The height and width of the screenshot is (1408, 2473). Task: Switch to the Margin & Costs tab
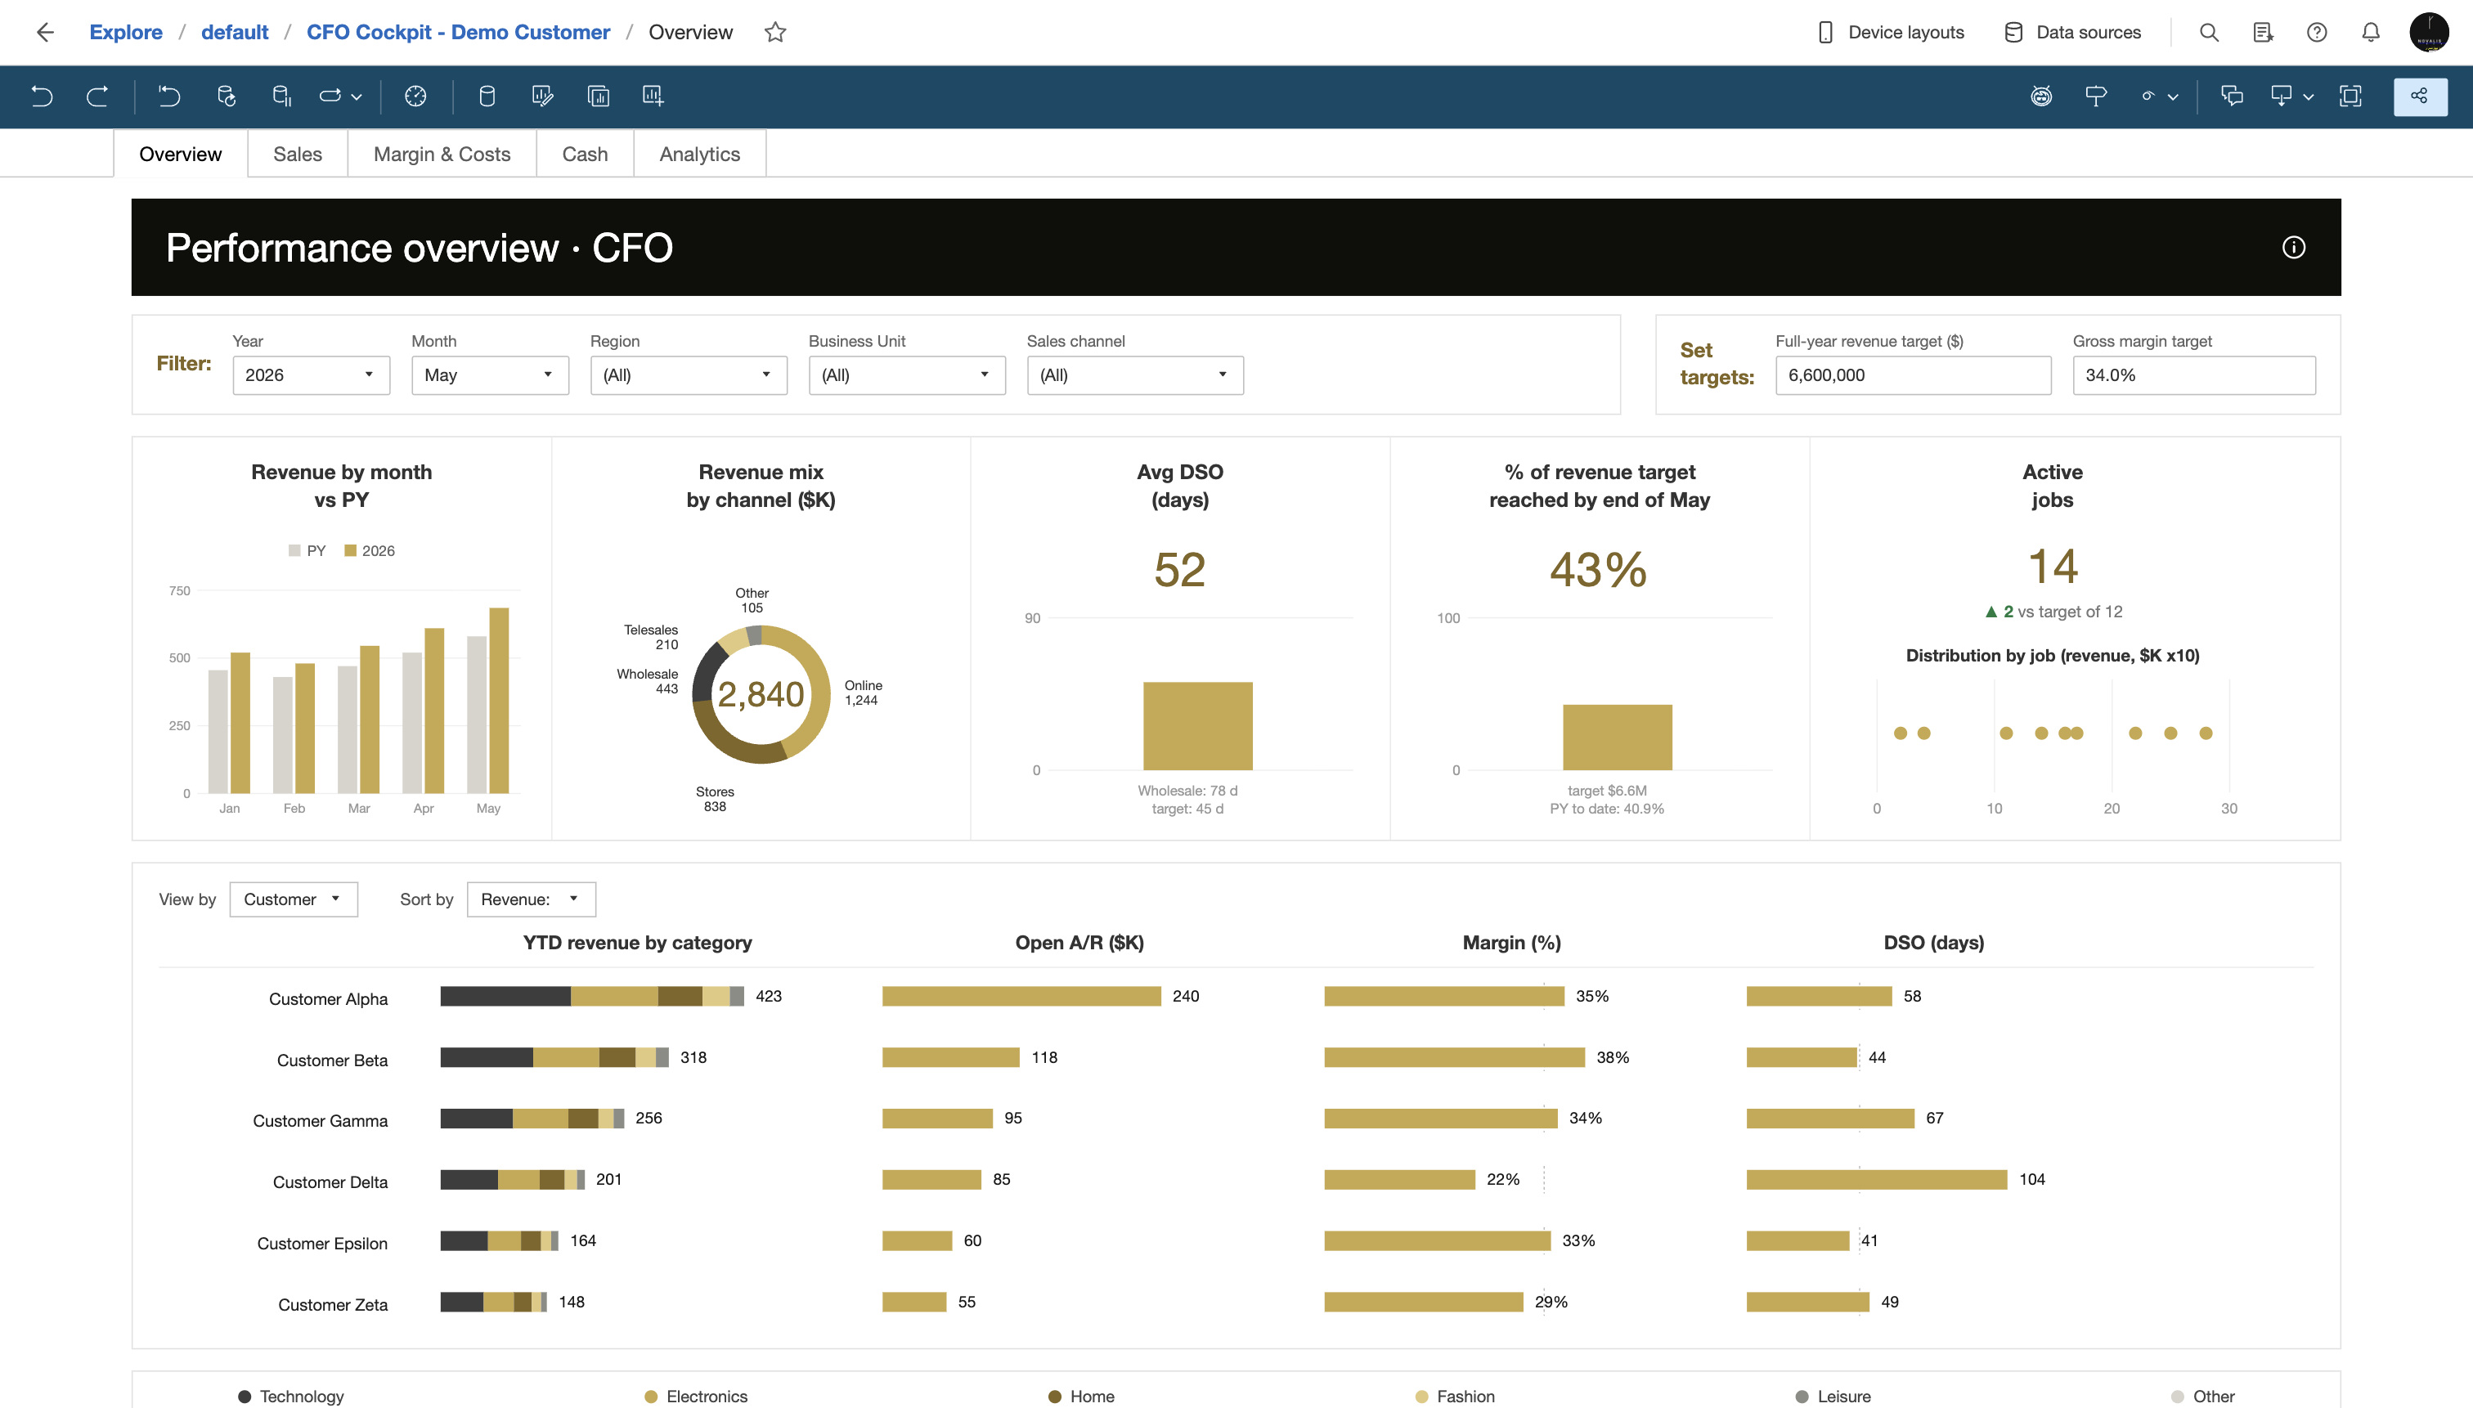442,154
